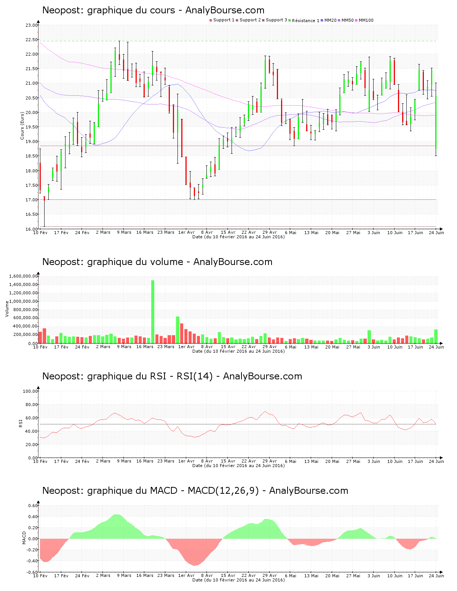Image resolution: width=457 pixels, height=591 pixels.
Task: Click the title 'Neopost: graphique du cours - AnalyBourse.com'
Action: click(153, 10)
